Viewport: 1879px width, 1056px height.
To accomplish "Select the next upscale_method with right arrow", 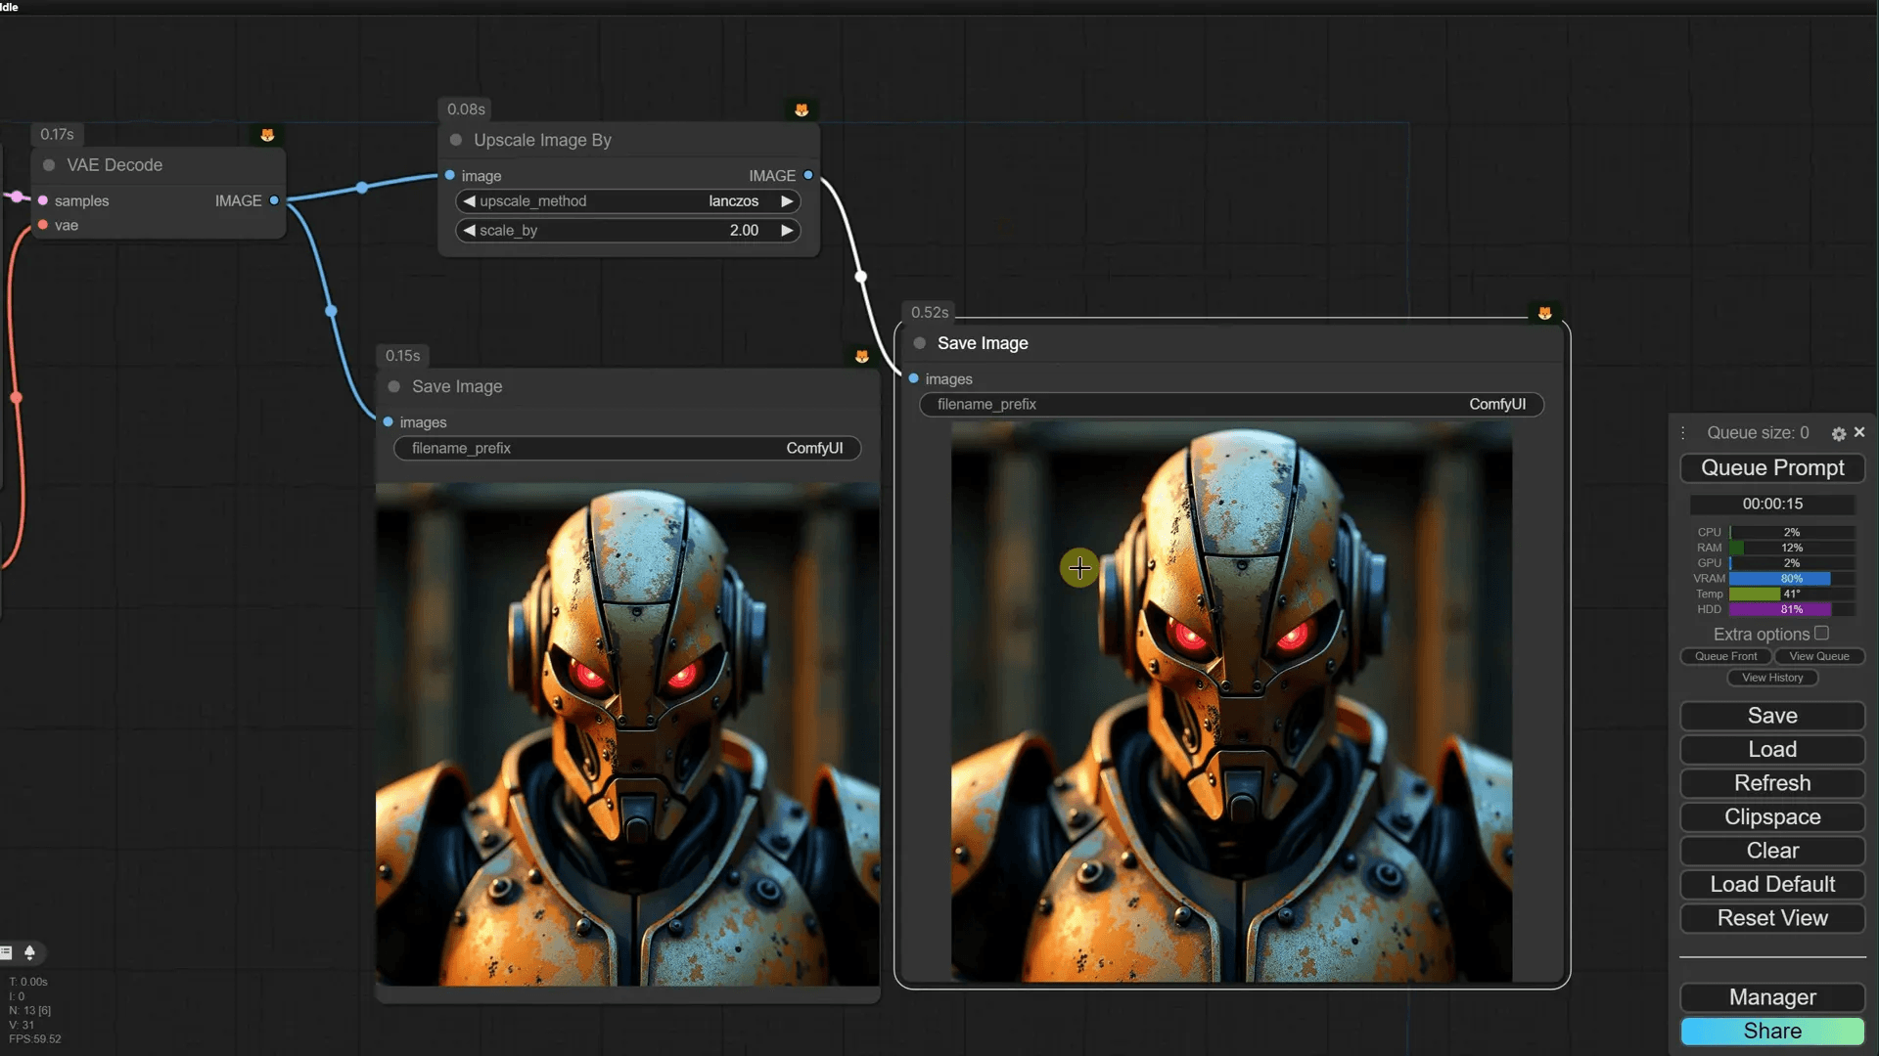I will [787, 201].
